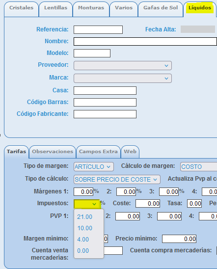Expand the Marca dropdown
Image resolution: width=217 pixels, height=269 pixels.
tap(123, 78)
